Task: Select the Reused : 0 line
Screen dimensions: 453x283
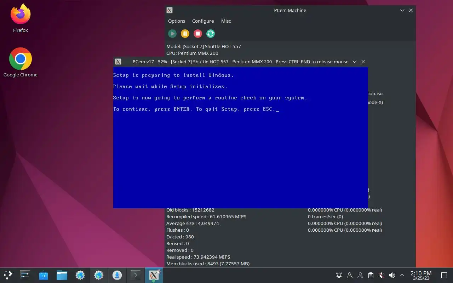Action: (178, 243)
